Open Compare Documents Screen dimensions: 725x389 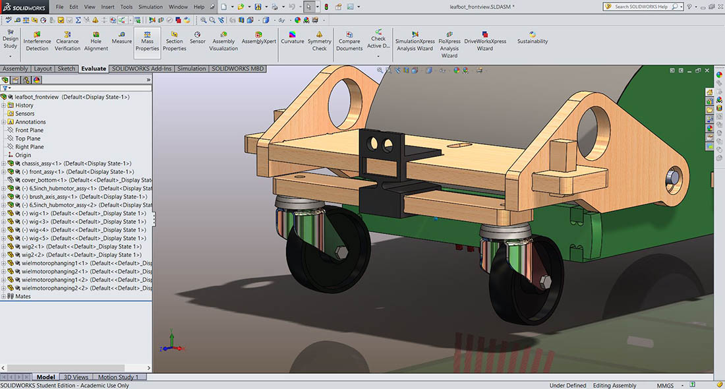349,41
